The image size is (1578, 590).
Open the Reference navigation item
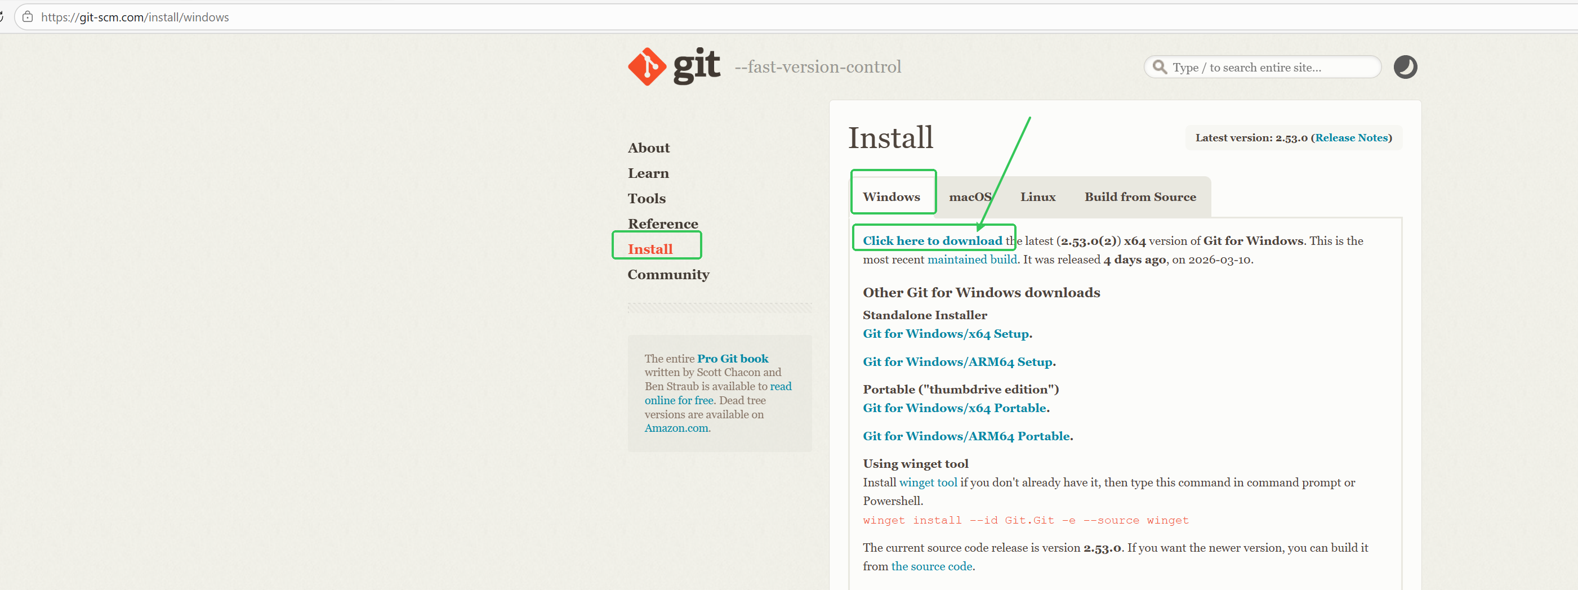coord(663,224)
